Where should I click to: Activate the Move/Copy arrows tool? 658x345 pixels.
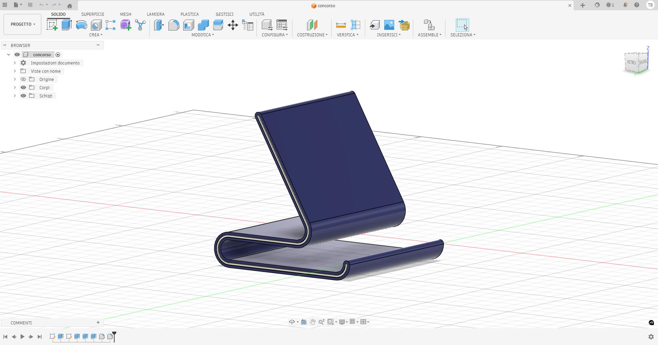[x=233, y=25]
